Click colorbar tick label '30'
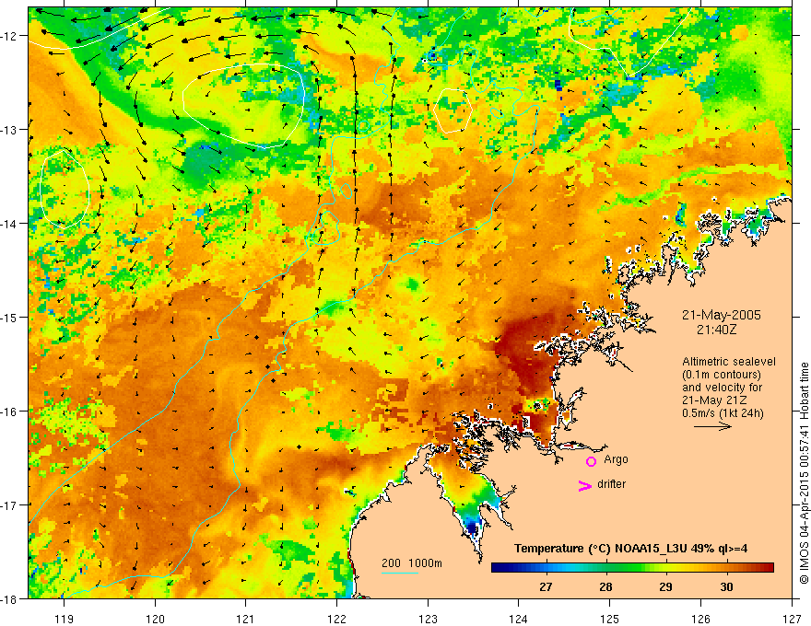This screenshot has height=626, width=811. click(726, 586)
